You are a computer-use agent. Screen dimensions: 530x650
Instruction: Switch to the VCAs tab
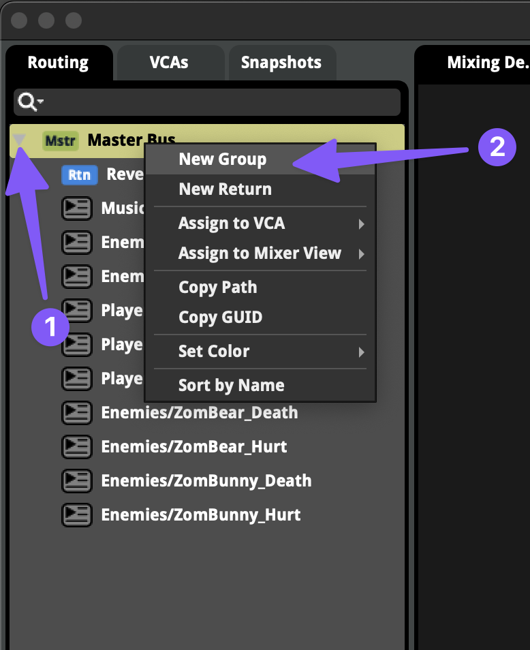point(169,63)
